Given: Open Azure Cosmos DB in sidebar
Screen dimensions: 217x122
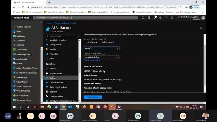Looking at the screenshot, I should (x=24, y=86).
